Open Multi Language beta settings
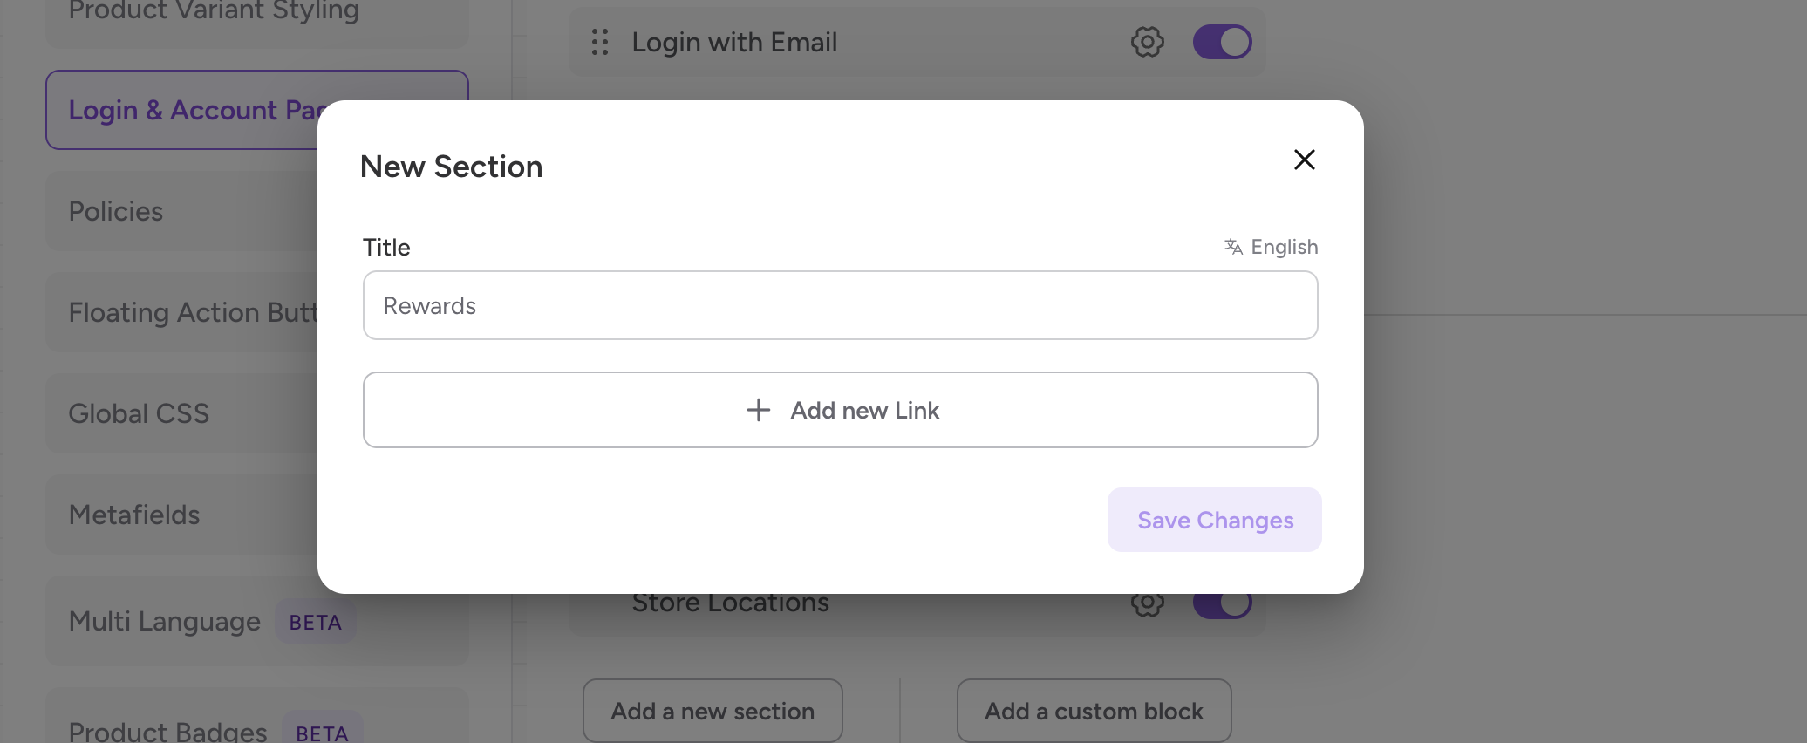The image size is (1807, 743). pos(165,621)
